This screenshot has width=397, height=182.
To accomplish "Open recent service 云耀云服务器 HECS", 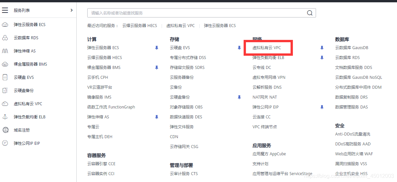I will click(139, 26).
